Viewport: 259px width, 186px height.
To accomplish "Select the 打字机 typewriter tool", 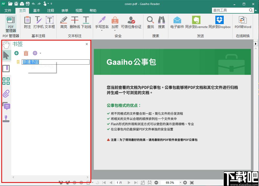I will [x=38, y=22].
